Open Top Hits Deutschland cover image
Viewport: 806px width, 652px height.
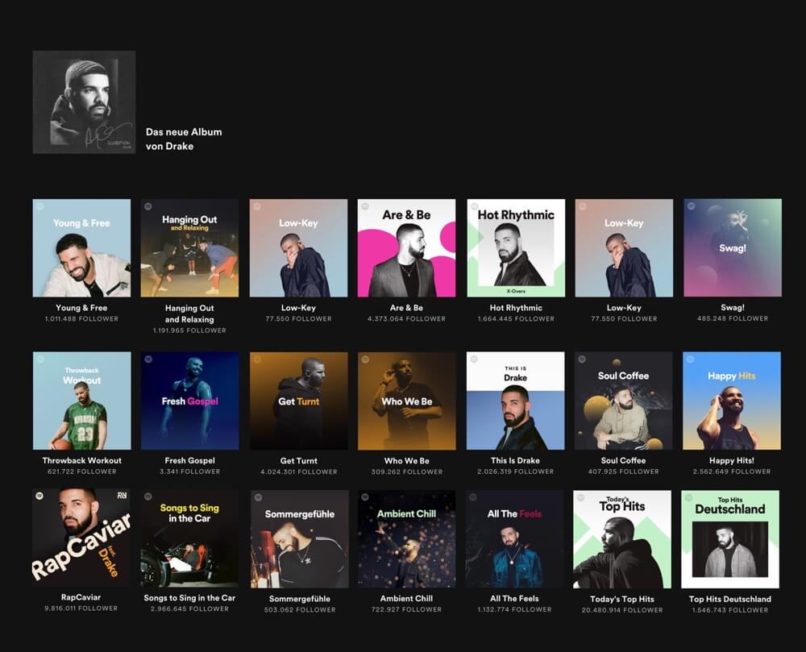(730, 539)
